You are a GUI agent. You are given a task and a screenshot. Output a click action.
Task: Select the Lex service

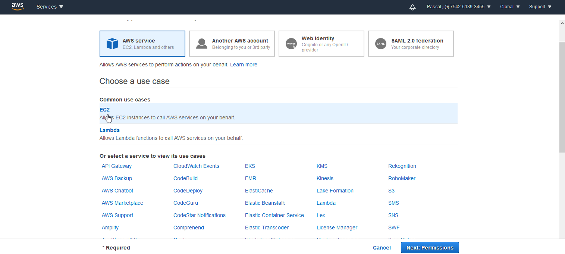321,215
